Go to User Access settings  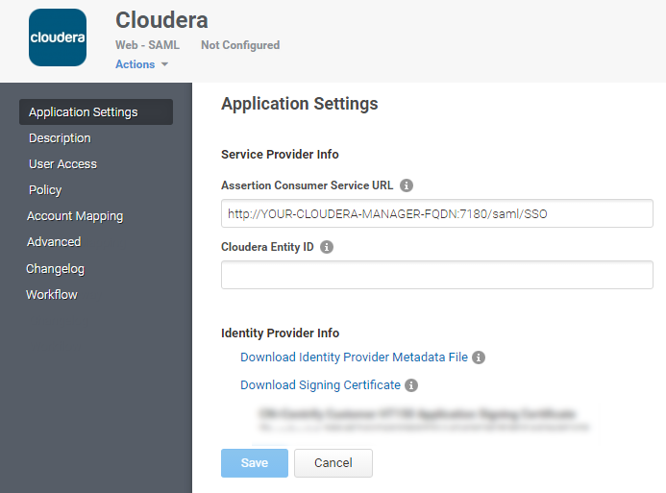pyautogui.click(x=62, y=164)
